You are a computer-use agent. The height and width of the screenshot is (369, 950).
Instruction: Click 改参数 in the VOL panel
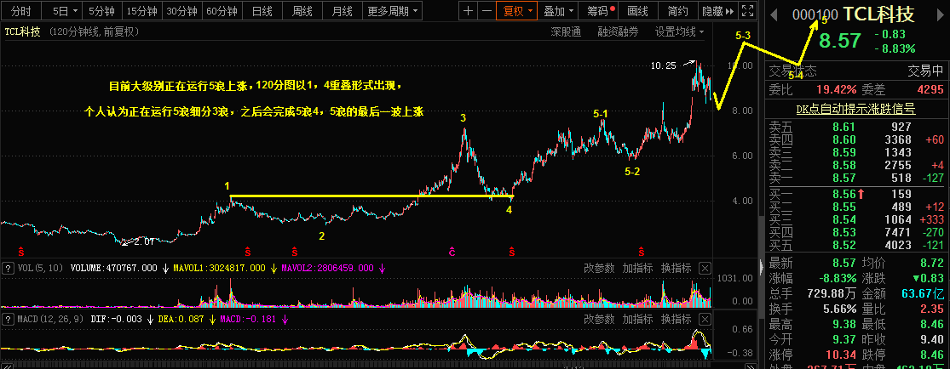pyautogui.click(x=599, y=268)
